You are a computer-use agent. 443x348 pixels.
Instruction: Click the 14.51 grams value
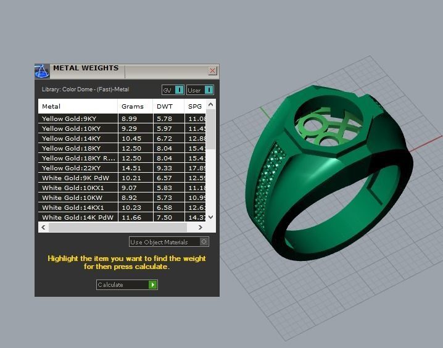click(x=131, y=168)
